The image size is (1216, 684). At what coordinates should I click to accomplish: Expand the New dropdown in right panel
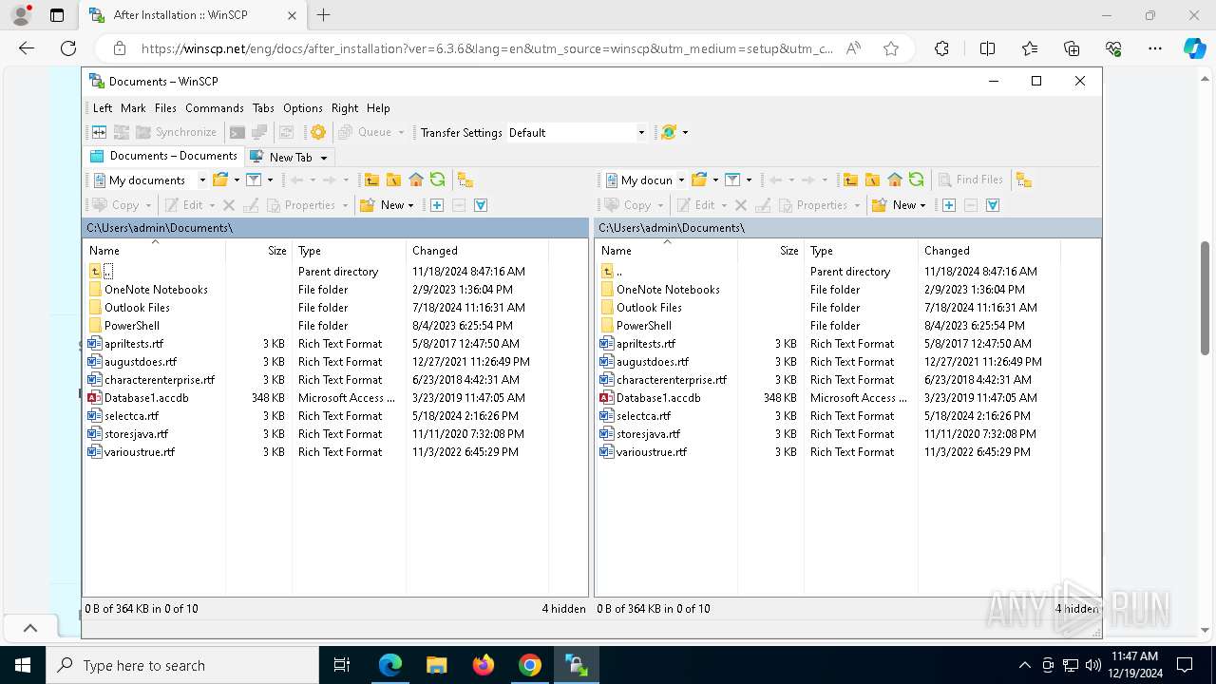pos(923,205)
